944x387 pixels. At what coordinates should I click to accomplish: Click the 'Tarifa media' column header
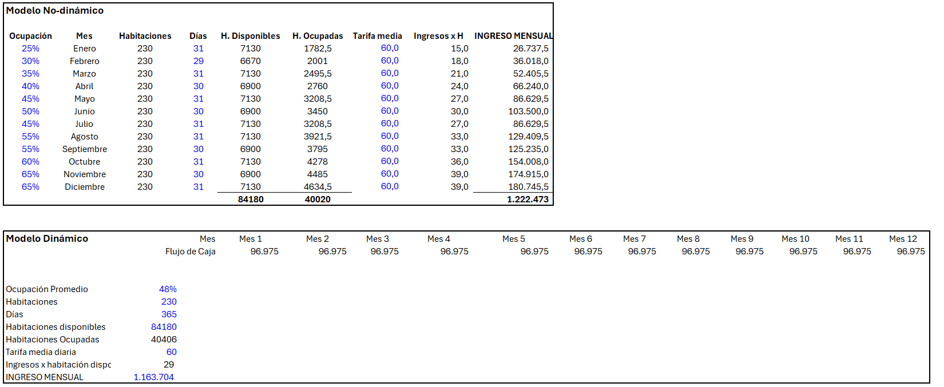[378, 36]
